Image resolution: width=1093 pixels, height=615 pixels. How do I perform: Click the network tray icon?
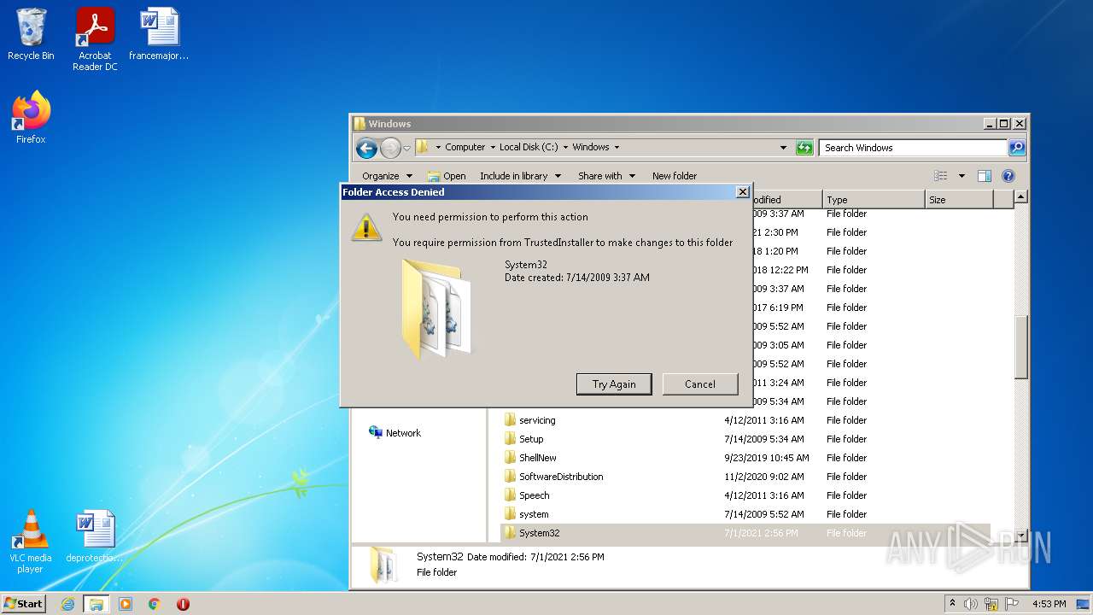pyautogui.click(x=991, y=604)
